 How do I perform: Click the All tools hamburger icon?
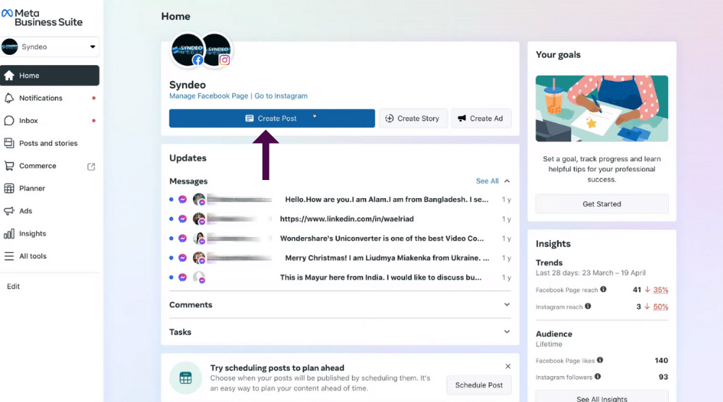point(9,257)
